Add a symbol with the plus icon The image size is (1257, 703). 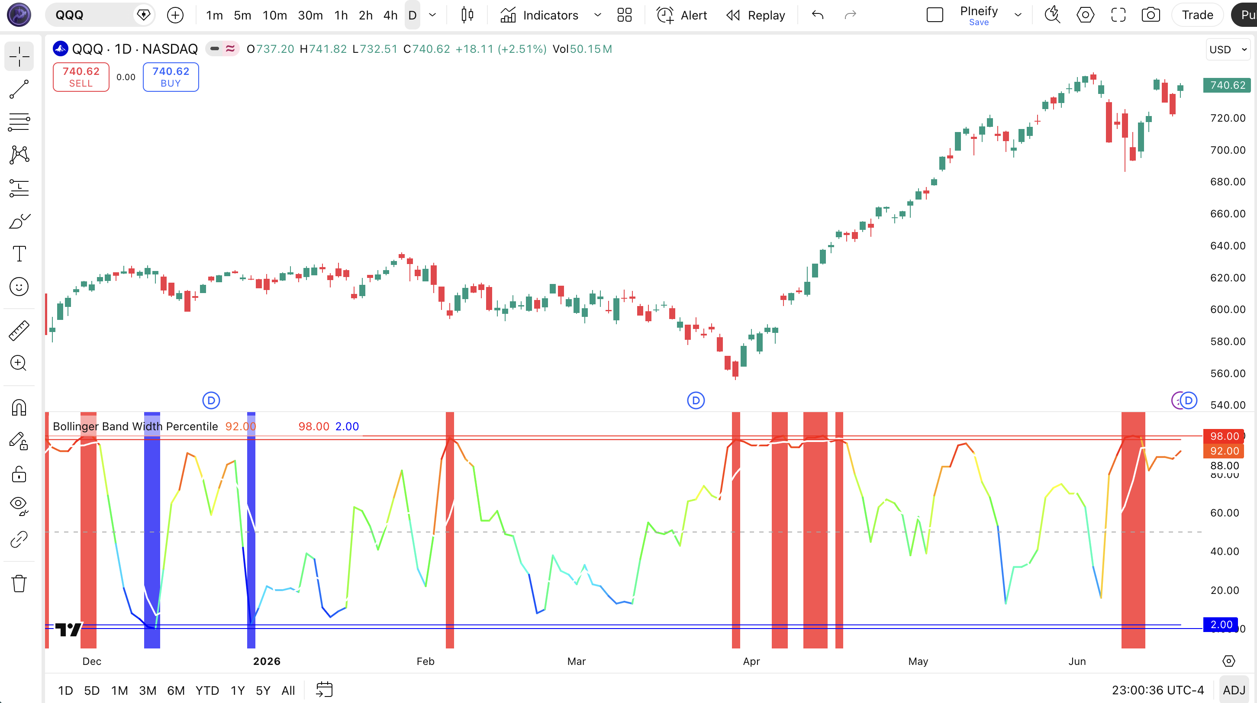click(x=175, y=15)
